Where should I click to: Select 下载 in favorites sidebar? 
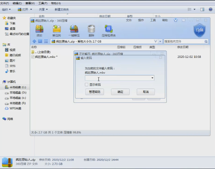10,23
